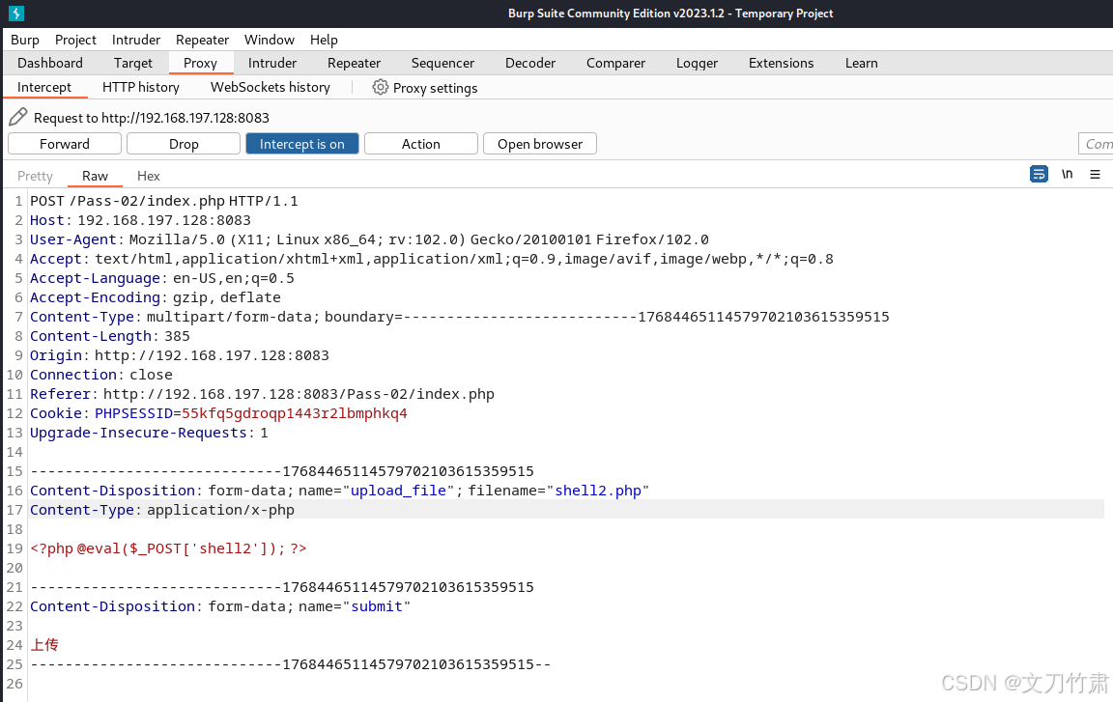Screen dimensions: 1113x702
Task: Click the Origin header line
Action: [x=180, y=355]
